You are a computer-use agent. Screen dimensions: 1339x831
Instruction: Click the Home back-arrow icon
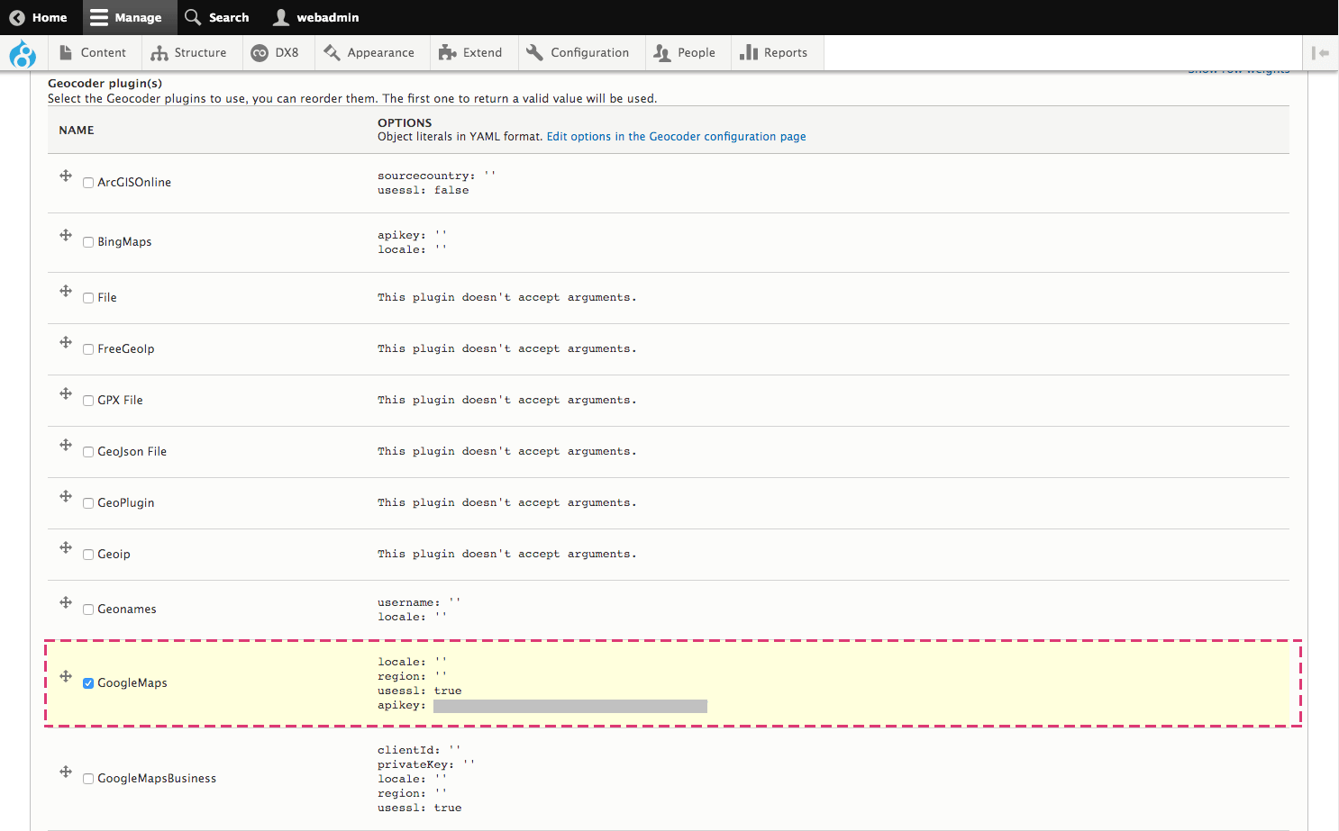click(x=17, y=17)
